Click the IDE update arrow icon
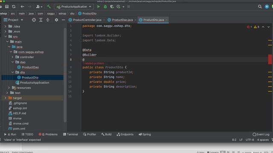Image resolution: width=273 pixels, height=153 pixels. (x=267, y=7)
